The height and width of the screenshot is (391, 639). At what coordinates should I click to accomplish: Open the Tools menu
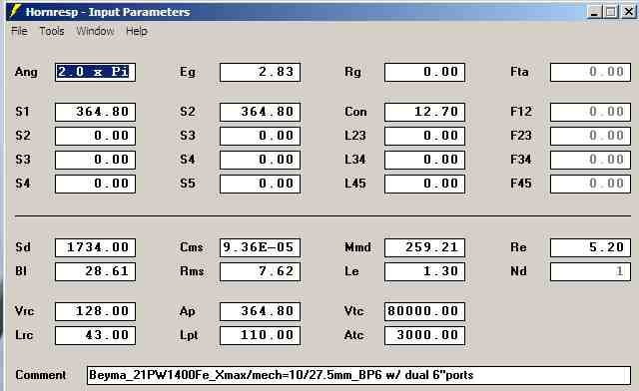(x=52, y=31)
